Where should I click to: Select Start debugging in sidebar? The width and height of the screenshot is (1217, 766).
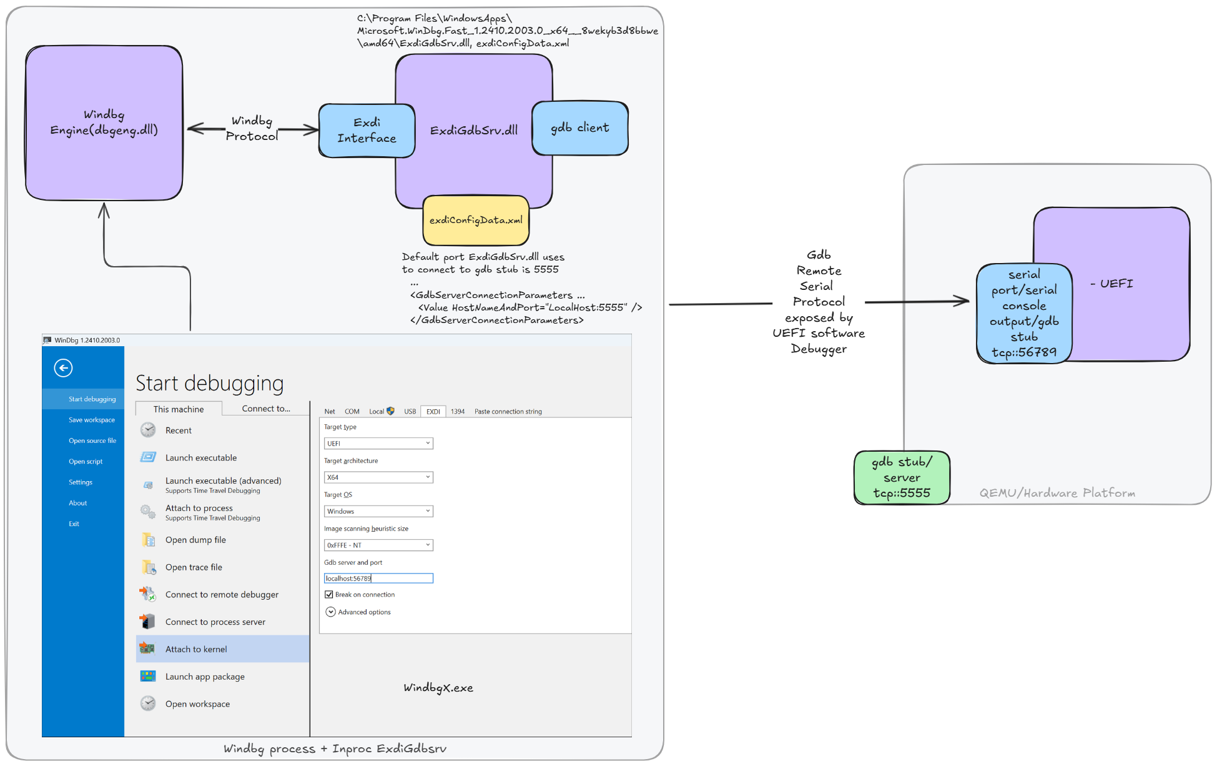83,399
